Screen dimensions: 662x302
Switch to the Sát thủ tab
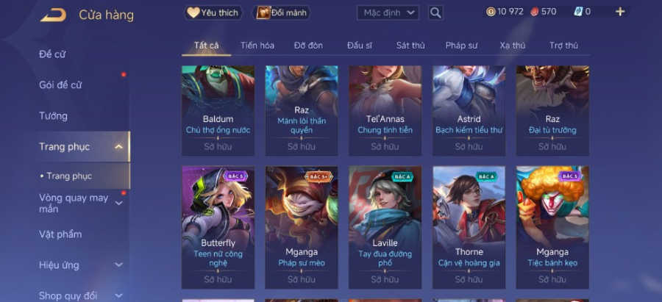pos(410,46)
